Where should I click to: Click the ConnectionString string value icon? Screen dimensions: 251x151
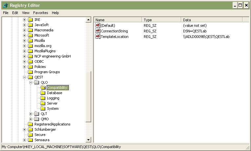click(97, 31)
